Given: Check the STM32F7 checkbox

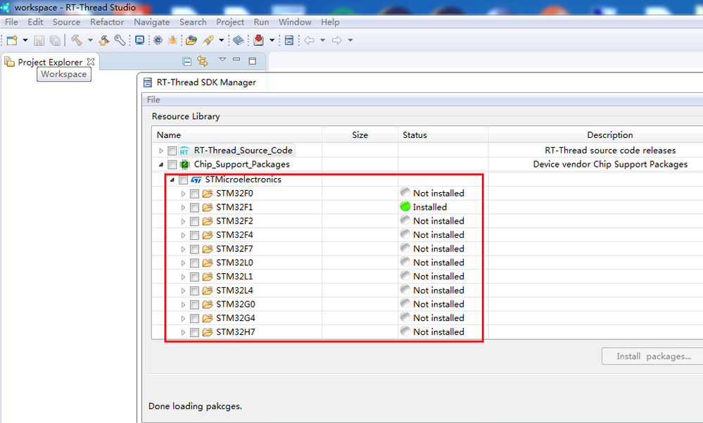Looking at the screenshot, I should pyautogui.click(x=194, y=249).
